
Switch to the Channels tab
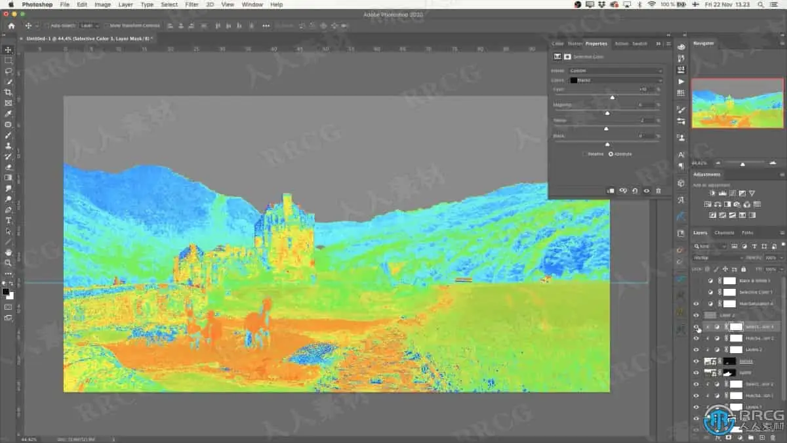[724, 233]
